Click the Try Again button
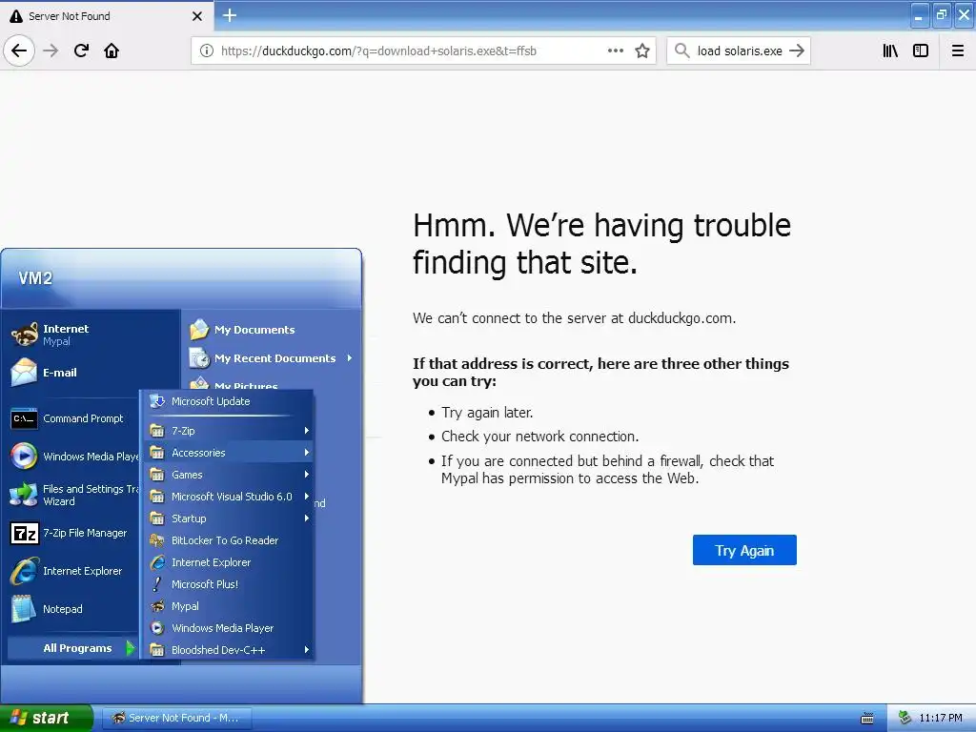This screenshot has width=976, height=732. [744, 550]
